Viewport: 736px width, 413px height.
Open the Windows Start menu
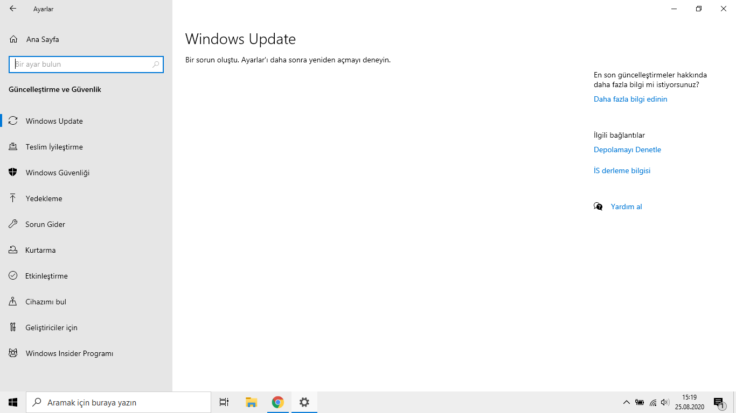[13, 402]
